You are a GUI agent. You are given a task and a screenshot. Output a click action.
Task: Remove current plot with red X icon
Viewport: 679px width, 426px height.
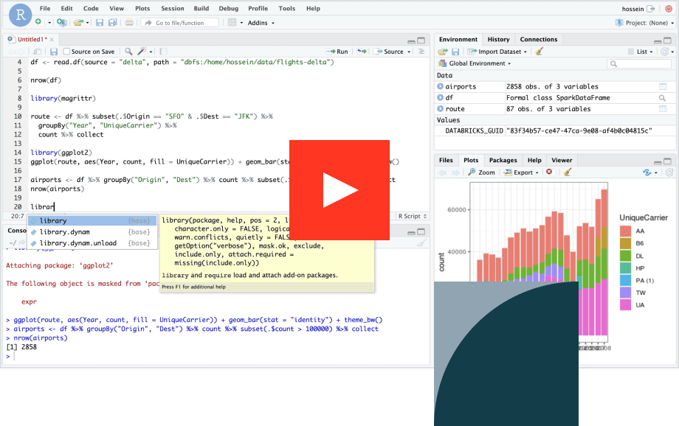pyautogui.click(x=548, y=172)
